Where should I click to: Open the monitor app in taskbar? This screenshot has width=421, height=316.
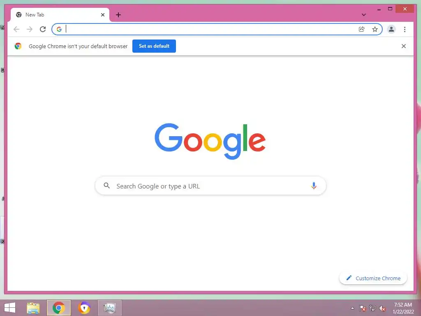click(109, 308)
